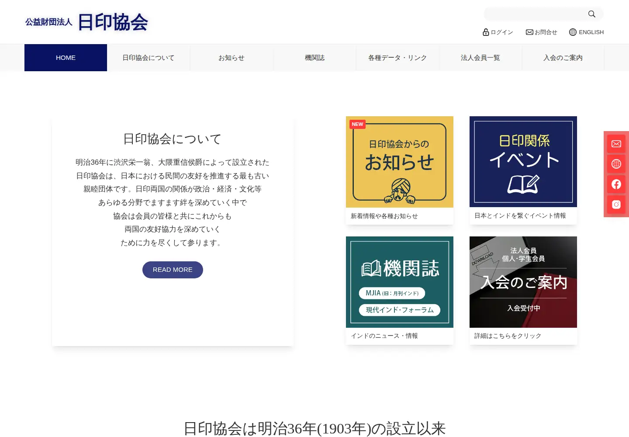Click the book icon beside 機関誌 title
This screenshot has height=437, width=629.
pyautogui.click(x=371, y=268)
